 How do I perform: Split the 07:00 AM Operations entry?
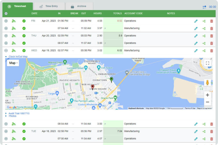(204, 139)
